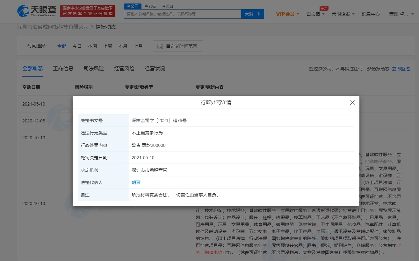The width and height of the screenshot is (419, 261).
Task: Click the 2021-05-10 change date row
Action: pos(34,104)
